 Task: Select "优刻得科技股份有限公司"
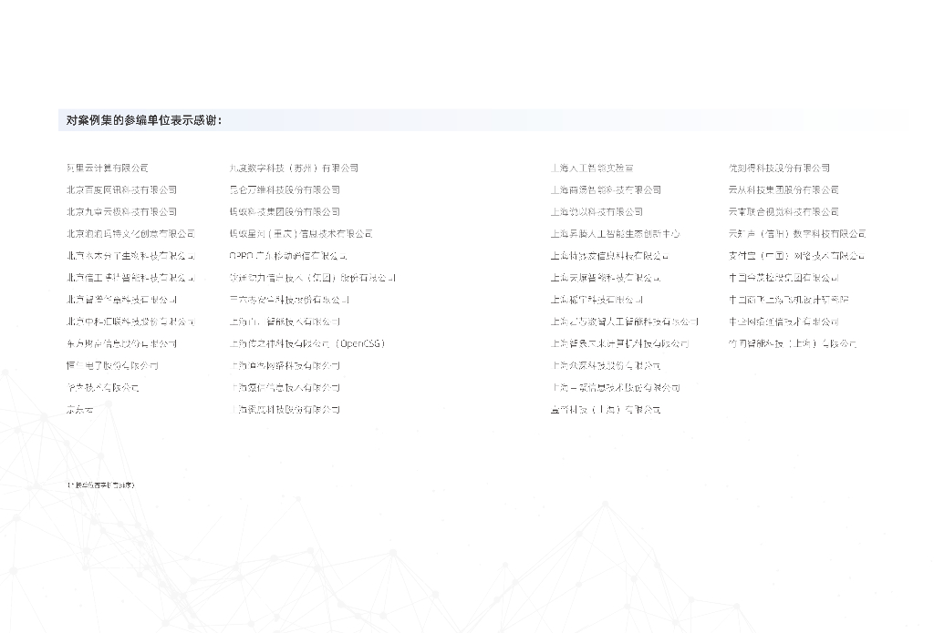pos(779,168)
